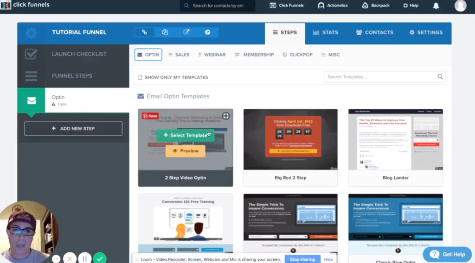This screenshot has width=475, height=263.
Task: Select the Membership template category
Action: (254, 55)
